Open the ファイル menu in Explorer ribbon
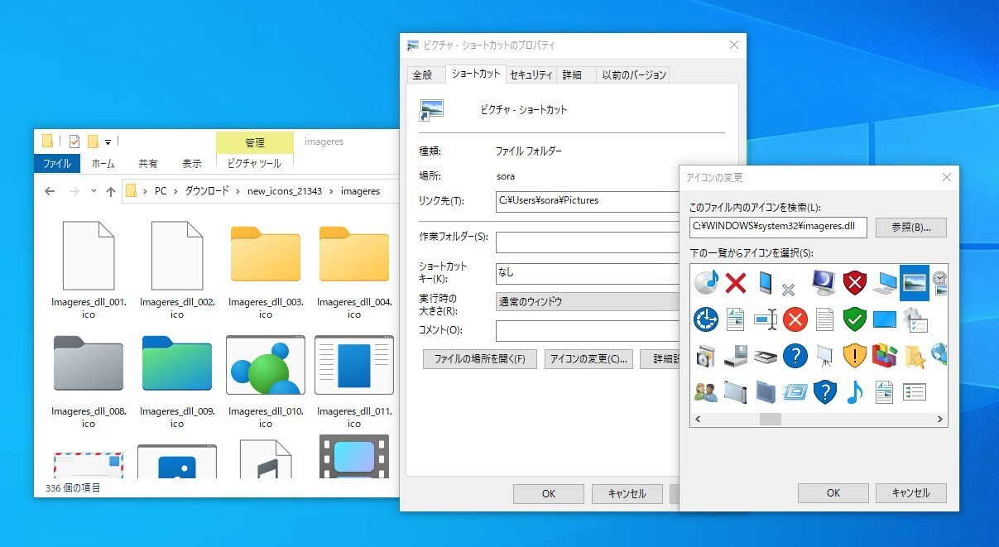This screenshot has height=547, width=999. click(x=57, y=164)
